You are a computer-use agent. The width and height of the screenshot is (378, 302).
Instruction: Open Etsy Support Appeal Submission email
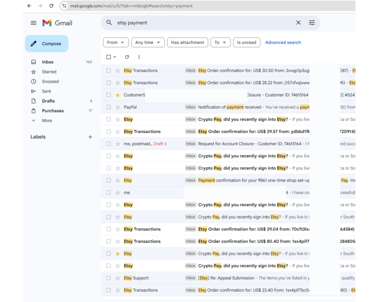228,278
